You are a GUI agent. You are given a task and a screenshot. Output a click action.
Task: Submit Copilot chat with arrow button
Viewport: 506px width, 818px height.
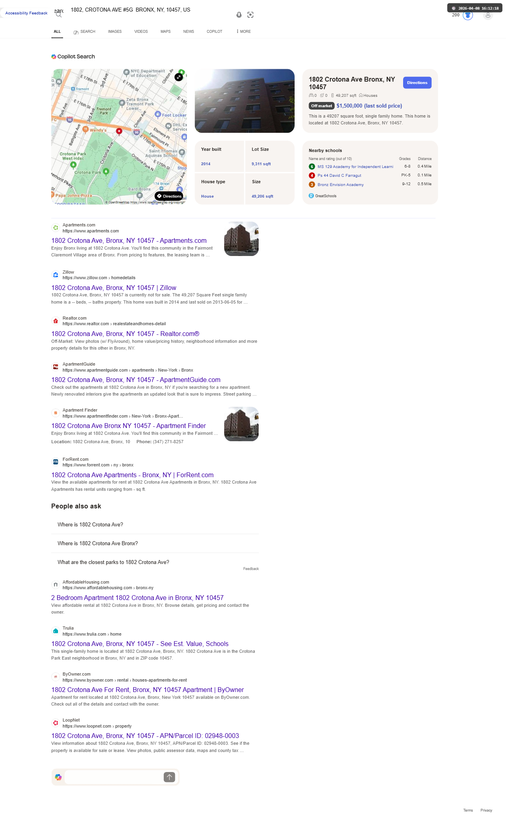tap(169, 777)
